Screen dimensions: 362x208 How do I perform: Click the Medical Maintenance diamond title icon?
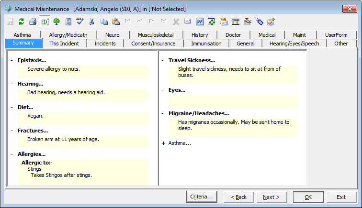click(x=9, y=9)
